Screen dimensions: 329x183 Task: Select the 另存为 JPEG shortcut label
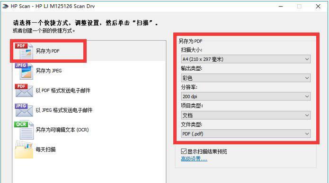click(x=49, y=71)
